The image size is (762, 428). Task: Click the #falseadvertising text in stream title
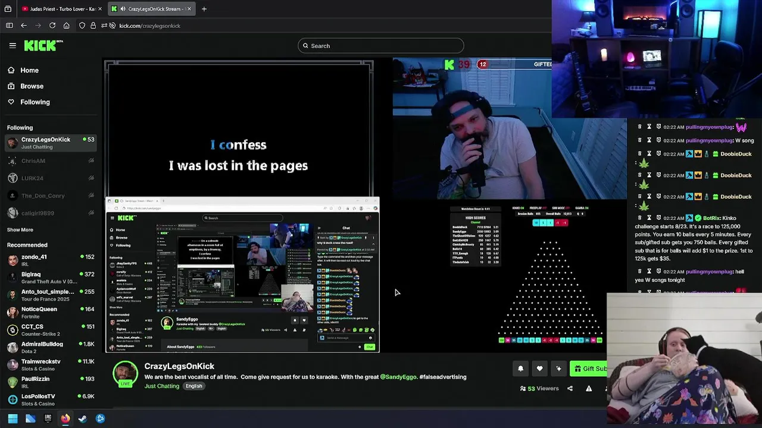[x=443, y=377]
